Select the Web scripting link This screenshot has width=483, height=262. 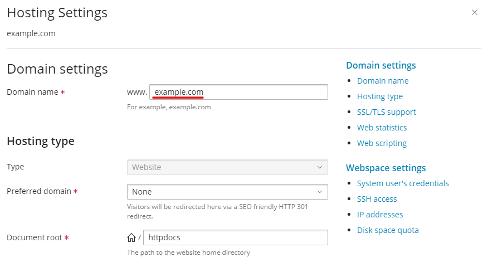[382, 143]
